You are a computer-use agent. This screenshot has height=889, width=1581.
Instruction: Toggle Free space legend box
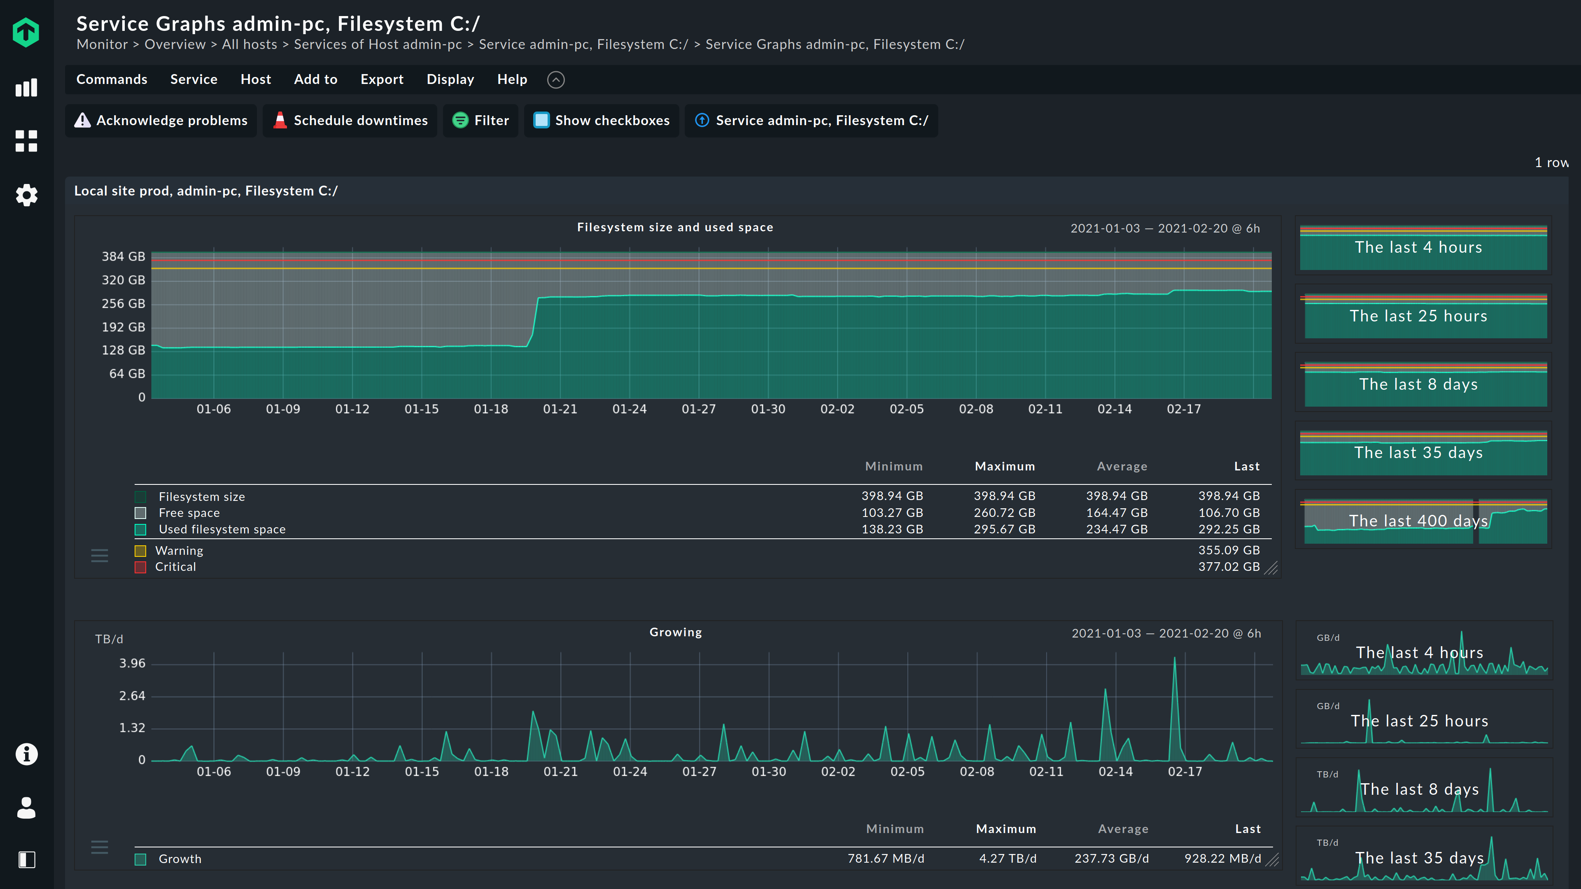(x=140, y=513)
